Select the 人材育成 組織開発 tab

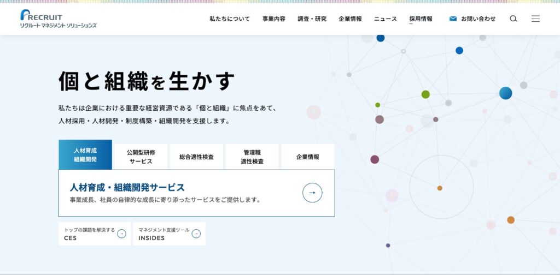(85, 155)
